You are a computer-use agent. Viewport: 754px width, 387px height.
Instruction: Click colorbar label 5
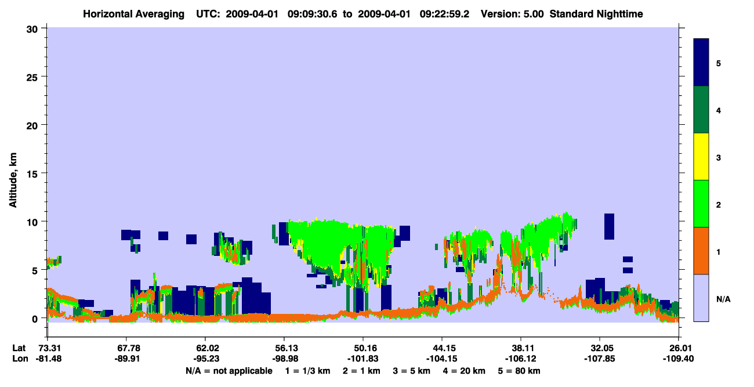[x=718, y=63]
